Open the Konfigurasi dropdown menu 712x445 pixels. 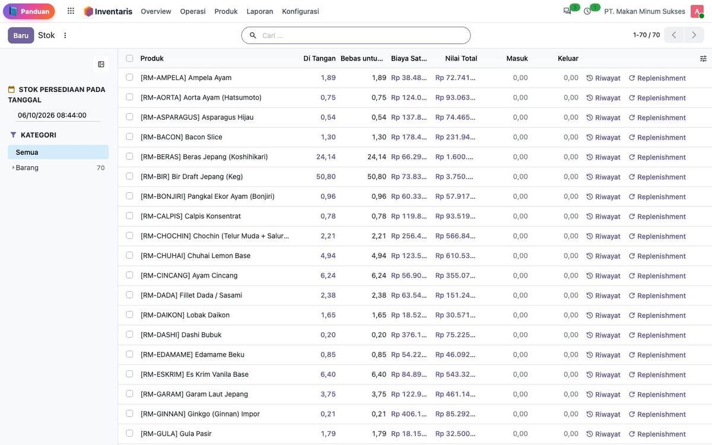pos(300,11)
